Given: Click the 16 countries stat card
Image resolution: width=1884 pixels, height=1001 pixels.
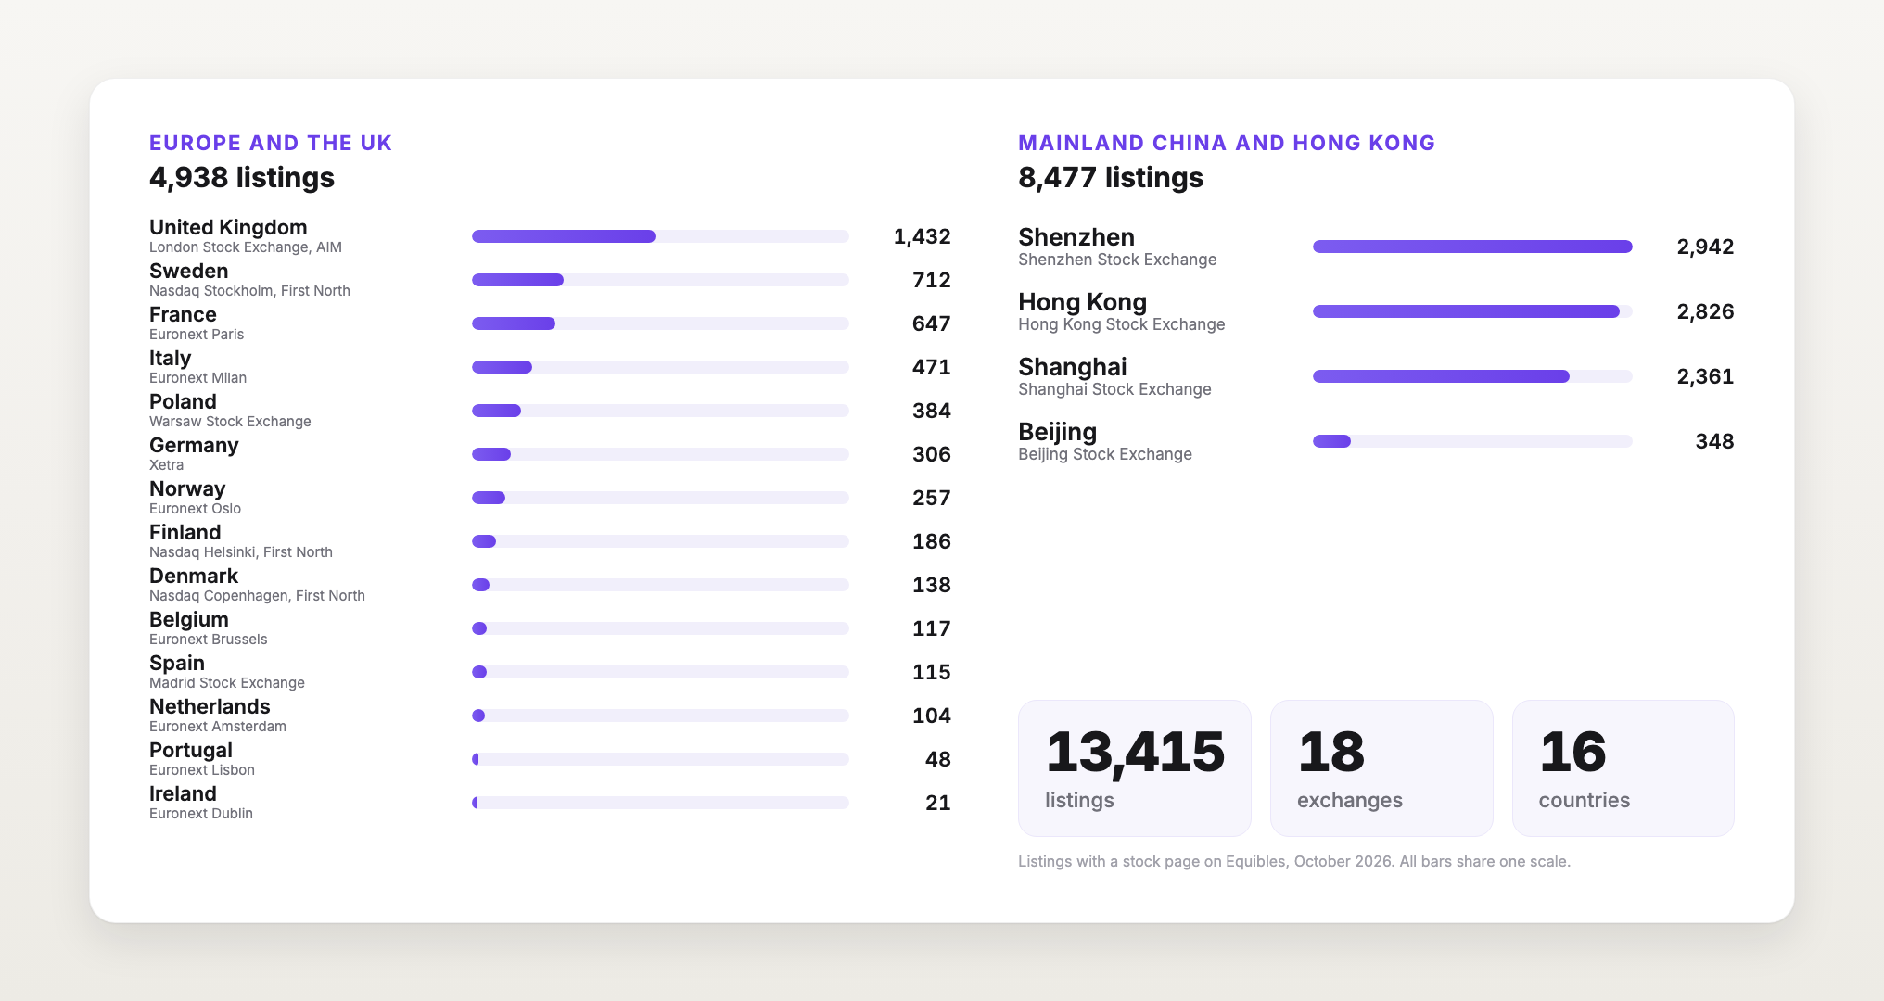Looking at the screenshot, I should [x=1623, y=768].
